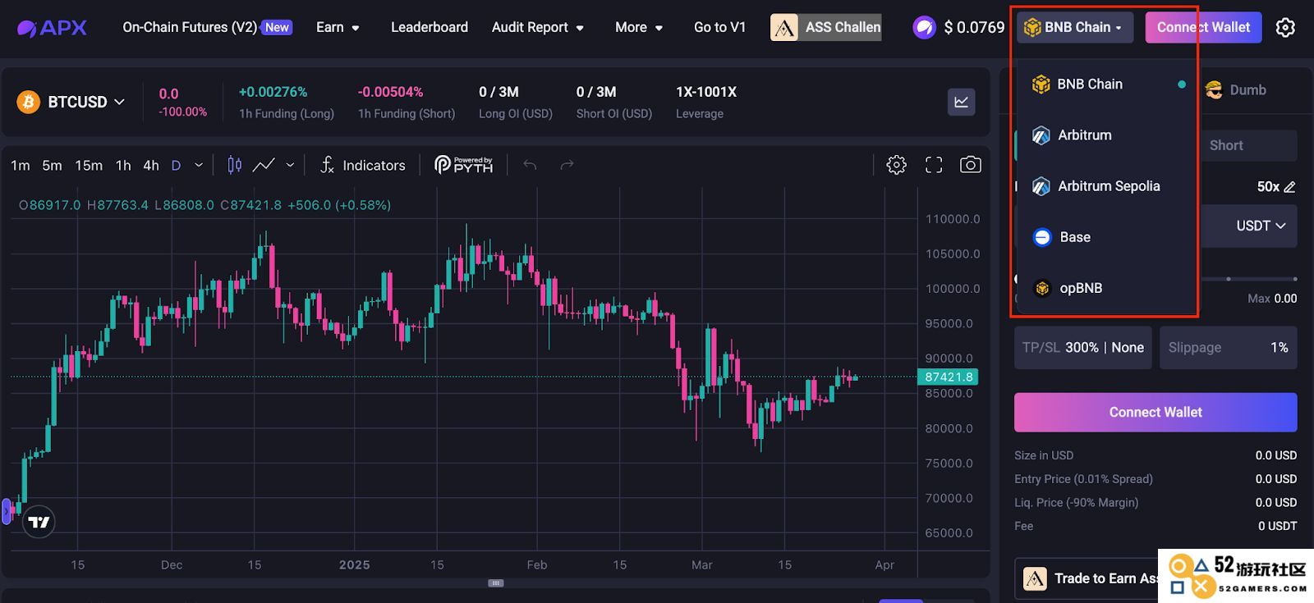This screenshot has width=1314, height=603.
Task: Click the APX token price icon
Action: (x=924, y=27)
